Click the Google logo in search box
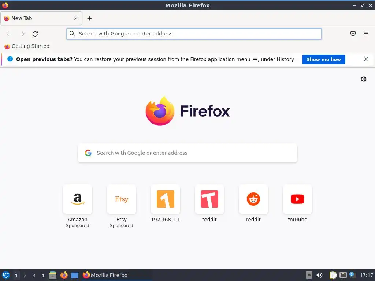Screen dimensions: 375x281 pos(88,153)
